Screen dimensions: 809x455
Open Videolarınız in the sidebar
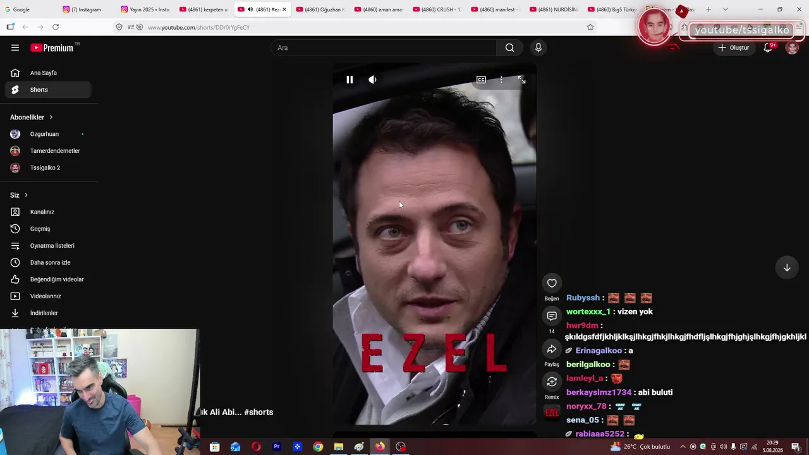point(48,296)
